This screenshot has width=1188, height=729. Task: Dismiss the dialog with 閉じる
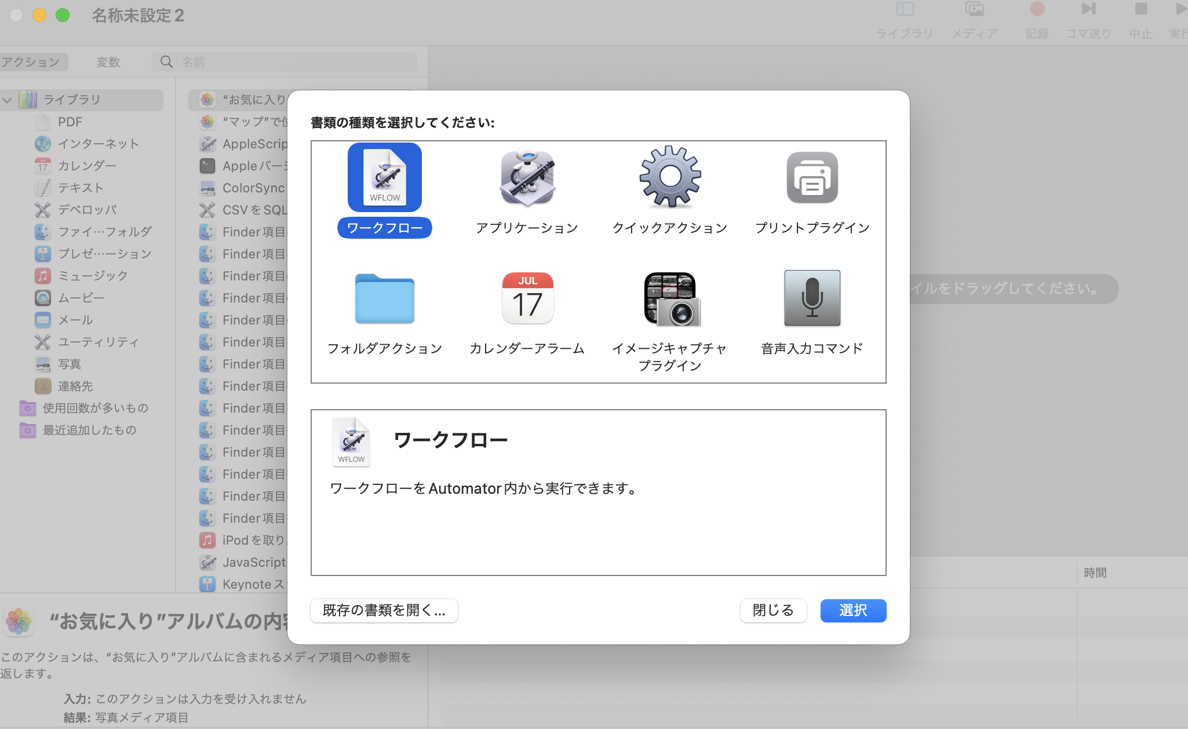click(773, 610)
